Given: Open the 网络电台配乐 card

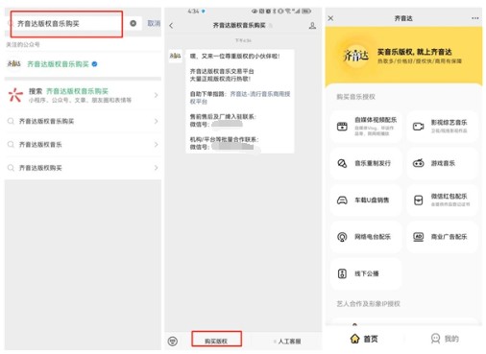Looking at the screenshot, I should pyautogui.click(x=366, y=237).
